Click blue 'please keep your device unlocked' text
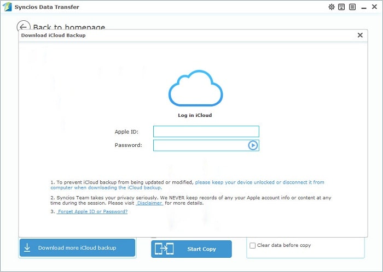This screenshot has height=272, width=383. [187, 185]
